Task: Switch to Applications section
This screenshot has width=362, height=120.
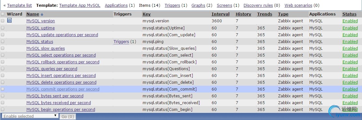Action: point(116,5)
